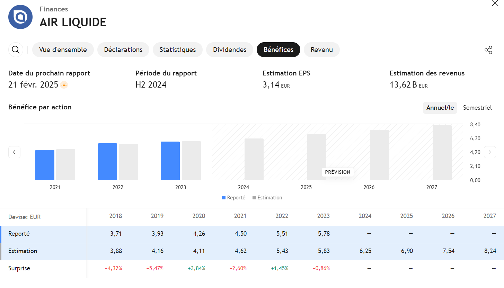Screen dimensions: 504x288
Task: Click the 2022 reported blue bar
Action: point(107,162)
